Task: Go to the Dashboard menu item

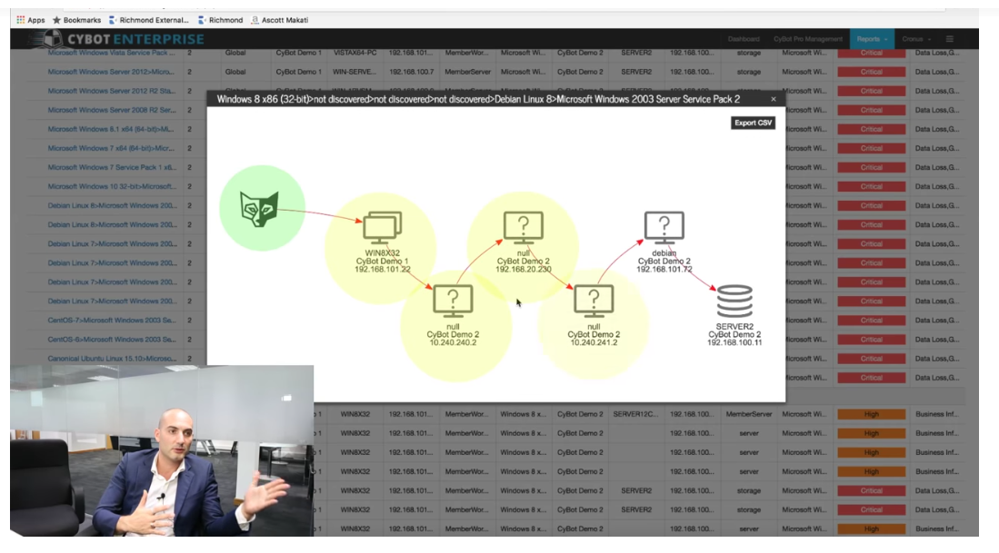Action: pos(744,39)
